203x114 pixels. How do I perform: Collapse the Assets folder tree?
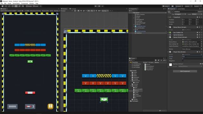[129, 71]
